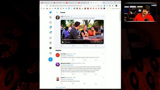Open Tea Clips profile avatar

[x=58, y=55]
